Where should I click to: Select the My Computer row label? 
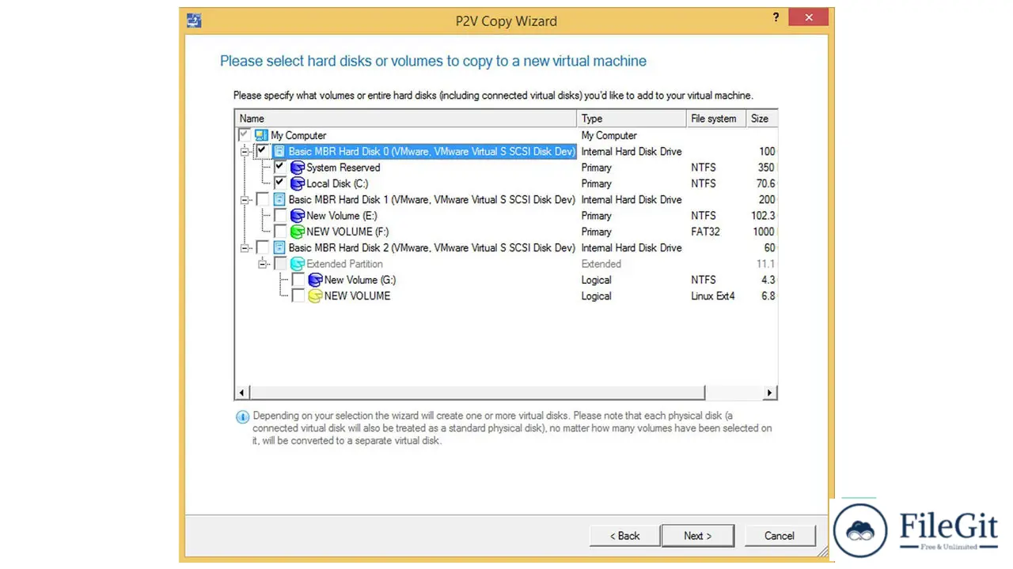click(298, 135)
